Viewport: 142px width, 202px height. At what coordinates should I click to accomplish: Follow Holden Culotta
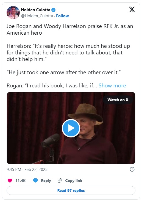62,16
